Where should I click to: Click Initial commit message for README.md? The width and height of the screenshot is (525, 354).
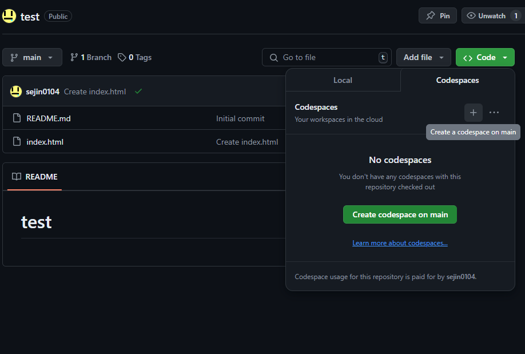click(x=240, y=118)
